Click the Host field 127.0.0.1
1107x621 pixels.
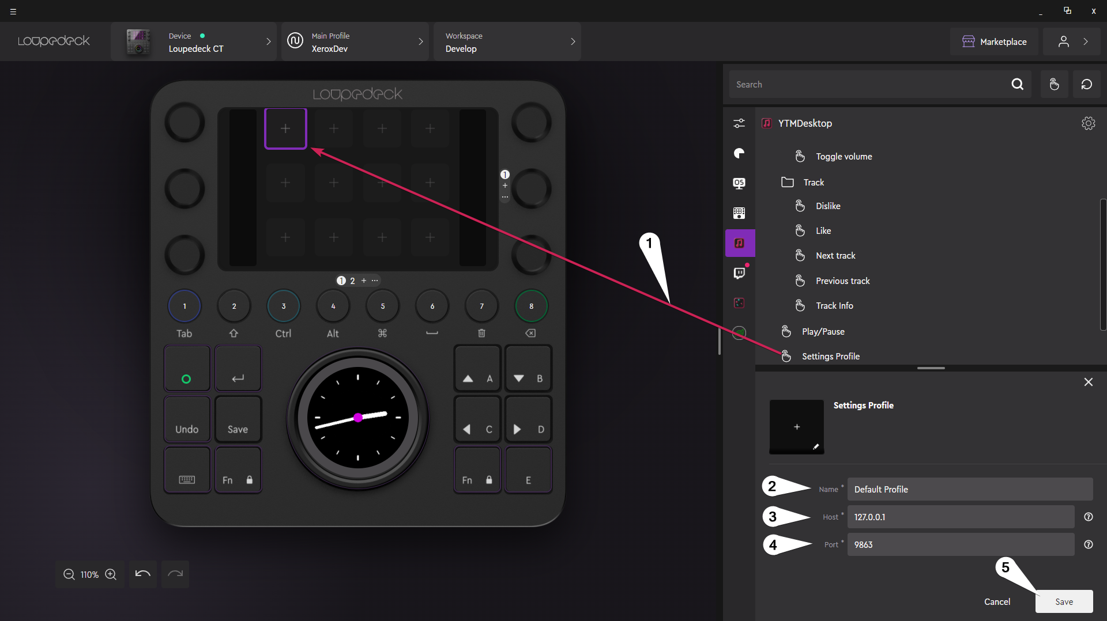pos(961,517)
